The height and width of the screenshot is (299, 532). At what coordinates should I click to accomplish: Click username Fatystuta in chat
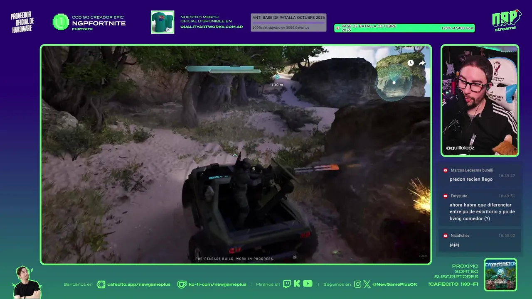pyautogui.click(x=459, y=196)
